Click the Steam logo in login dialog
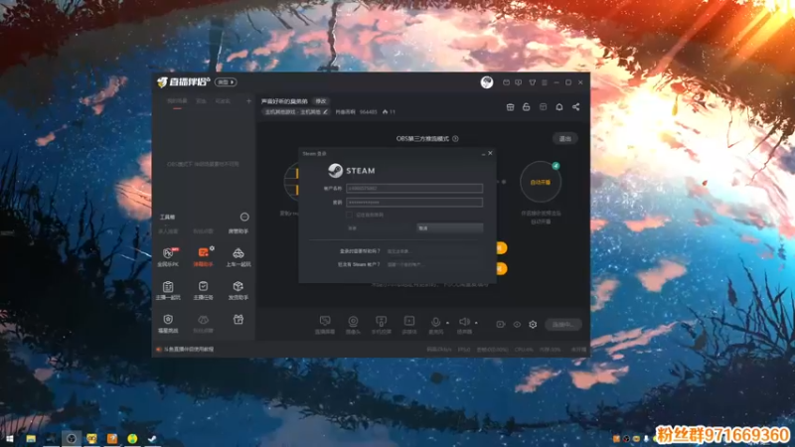The width and height of the screenshot is (795, 447). tap(335, 171)
